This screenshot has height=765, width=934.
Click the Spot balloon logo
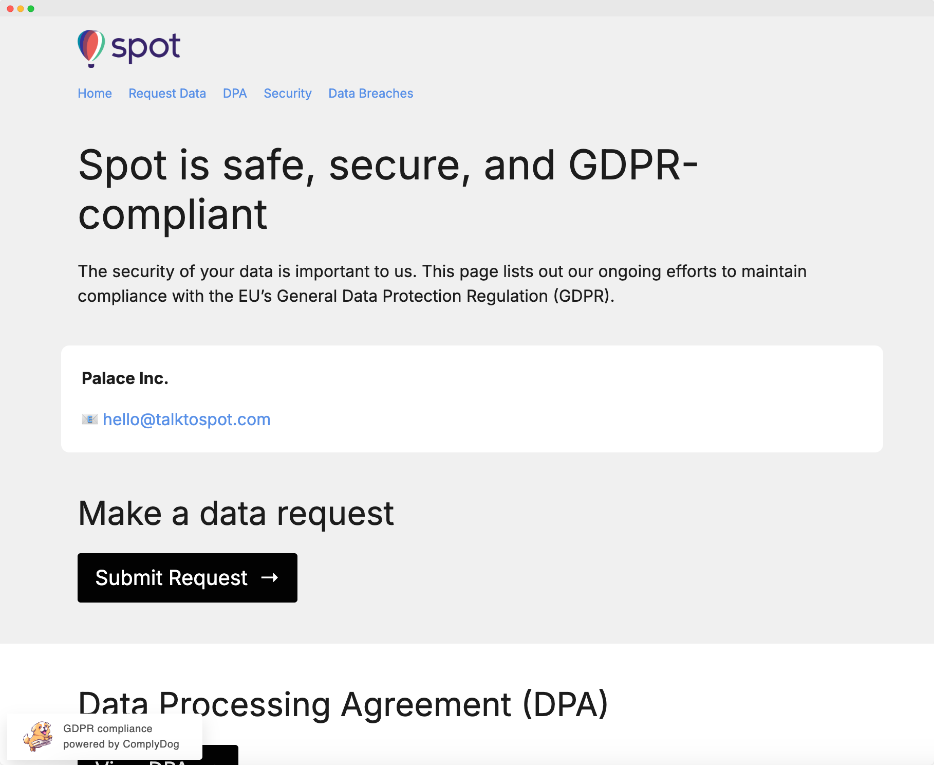click(x=91, y=48)
